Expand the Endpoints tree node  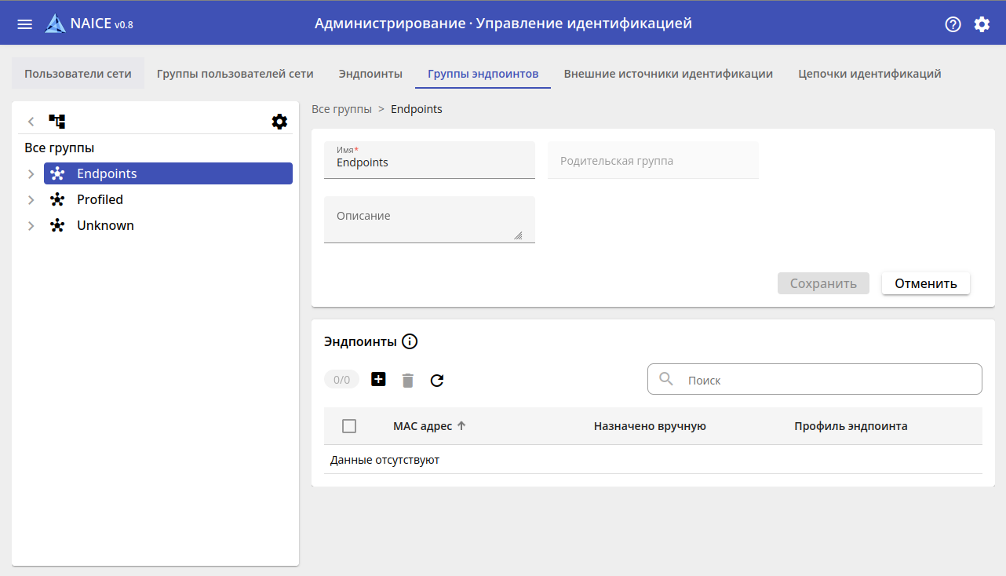pos(31,174)
